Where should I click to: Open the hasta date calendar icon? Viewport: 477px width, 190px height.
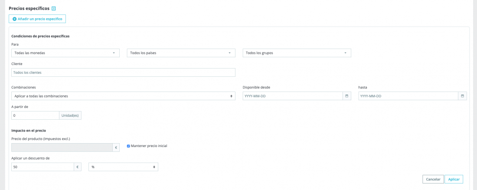[462, 96]
